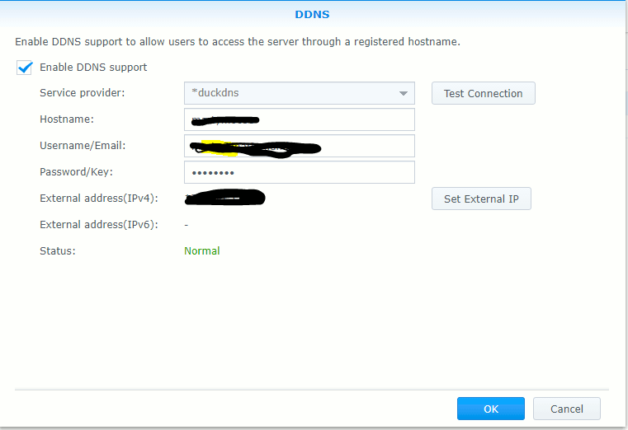Click the Set External IP button
This screenshot has height=430, width=628.
tap(481, 199)
